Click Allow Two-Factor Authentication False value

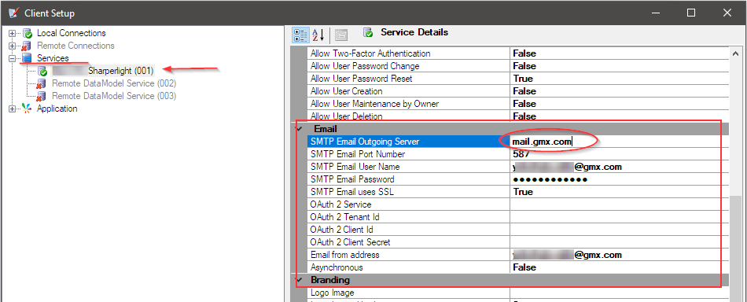620,53
